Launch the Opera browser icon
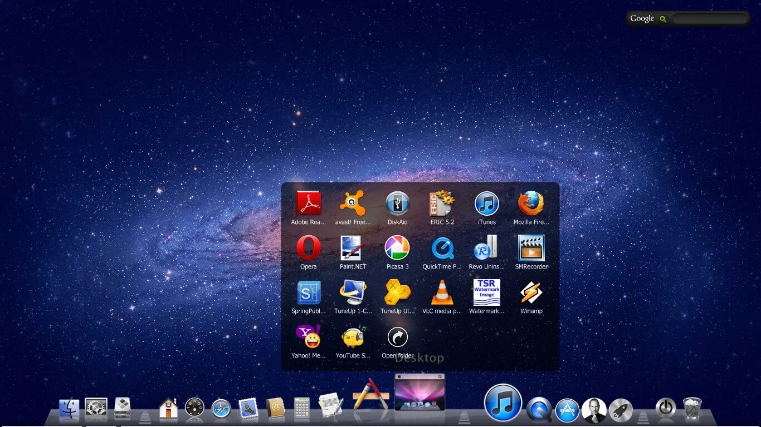The image size is (761, 427). 308,248
